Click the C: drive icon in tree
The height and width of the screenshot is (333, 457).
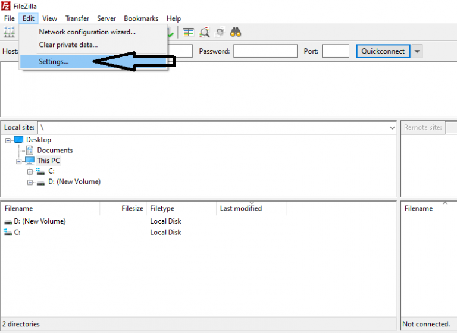(x=40, y=171)
